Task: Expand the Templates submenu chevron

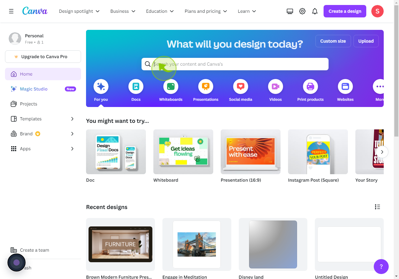Action: pos(72,119)
